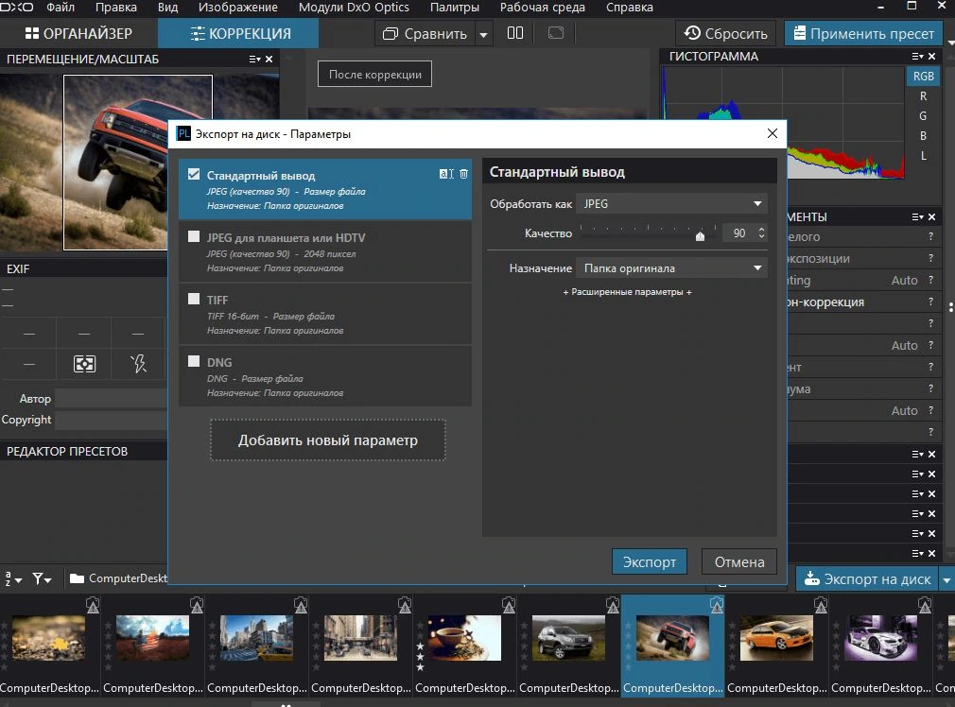Open the Модули DxO Optics menu

pos(354,8)
